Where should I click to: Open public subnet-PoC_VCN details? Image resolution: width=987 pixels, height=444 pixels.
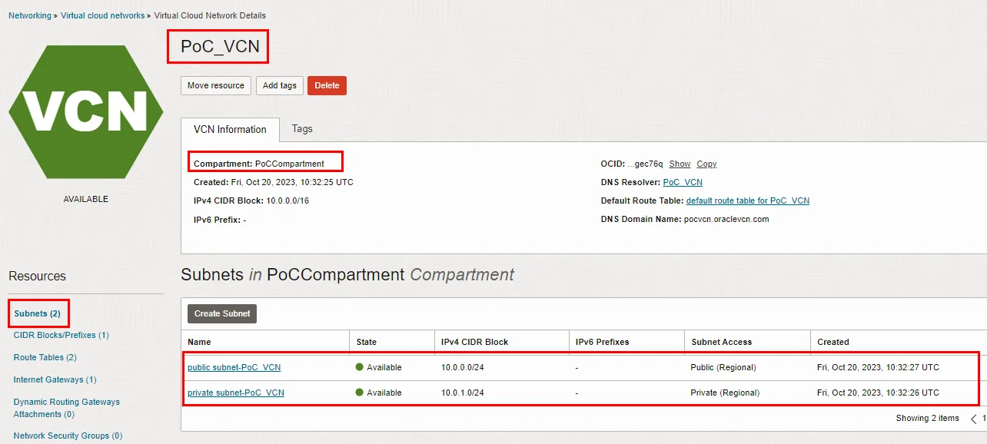click(234, 367)
